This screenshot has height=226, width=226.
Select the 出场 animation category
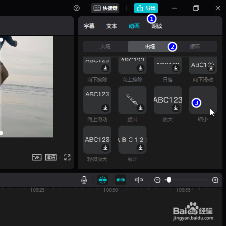tap(150, 47)
